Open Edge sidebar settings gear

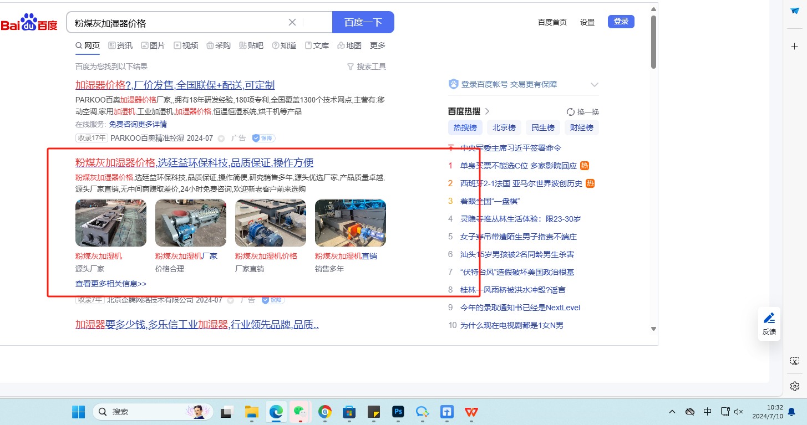[794, 386]
